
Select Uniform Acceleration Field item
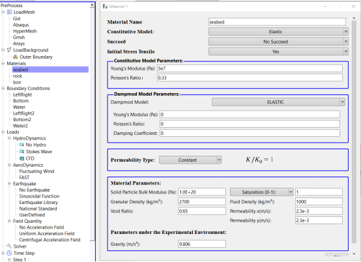tap(47, 233)
